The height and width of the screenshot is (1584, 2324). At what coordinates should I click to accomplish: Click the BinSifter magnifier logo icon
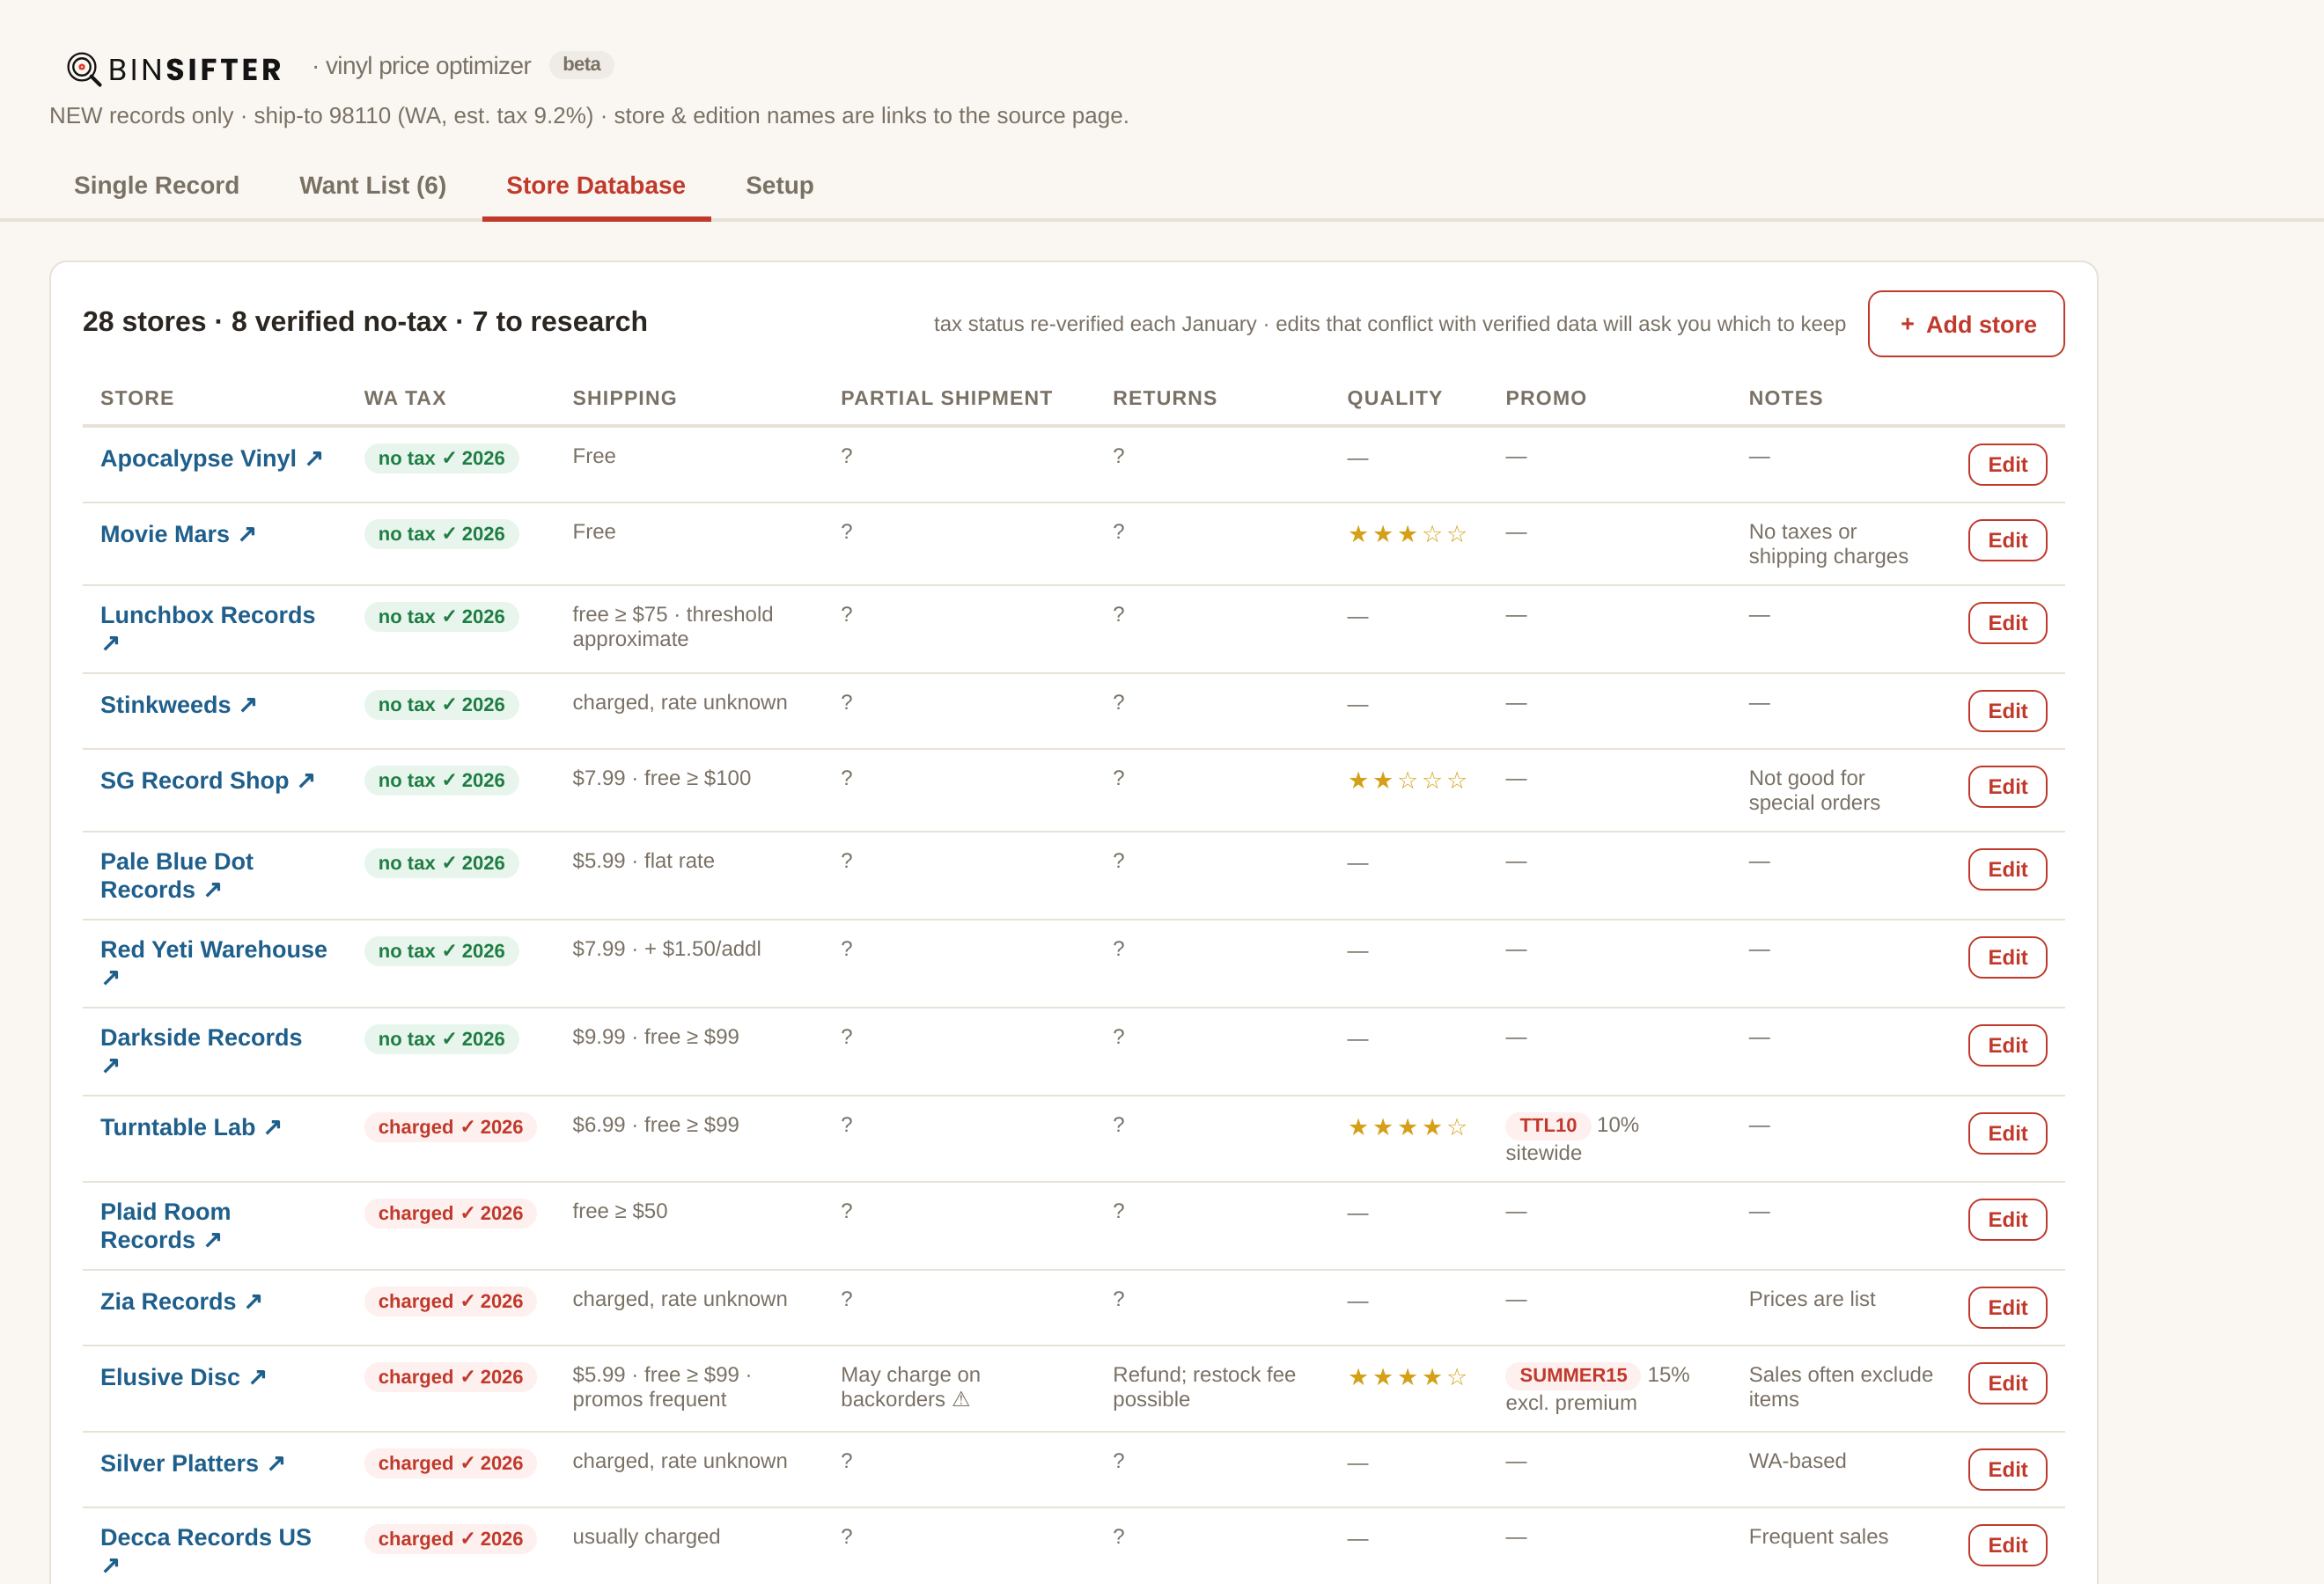pos(84,69)
